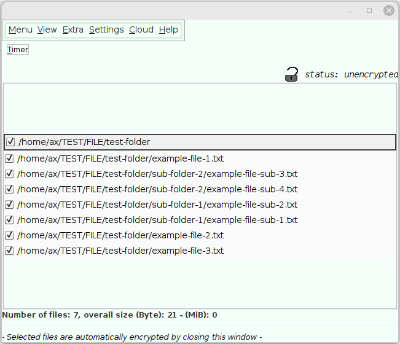Image resolution: width=400 pixels, height=344 pixels.
Task: Open the Extra menu
Action: pos(73,29)
